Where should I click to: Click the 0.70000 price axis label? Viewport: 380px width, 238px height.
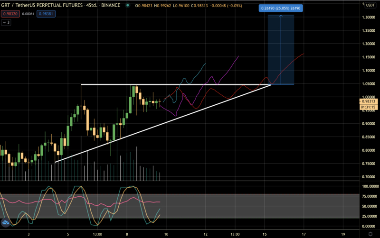pos(369,177)
